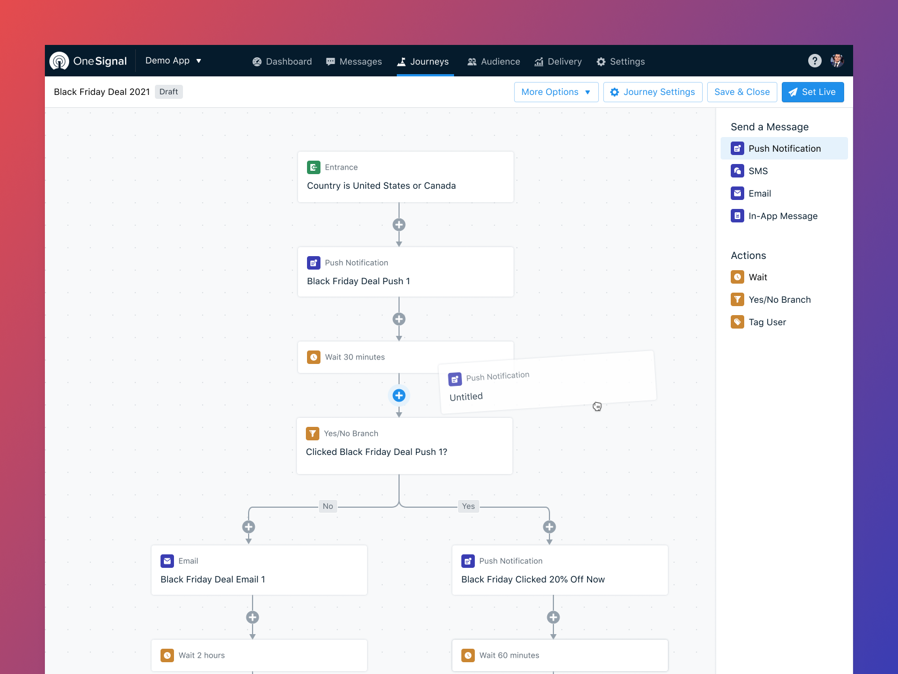The image size is (898, 674).
Task: Open the user profile avatar menu
Action: (x=837, y=61)
